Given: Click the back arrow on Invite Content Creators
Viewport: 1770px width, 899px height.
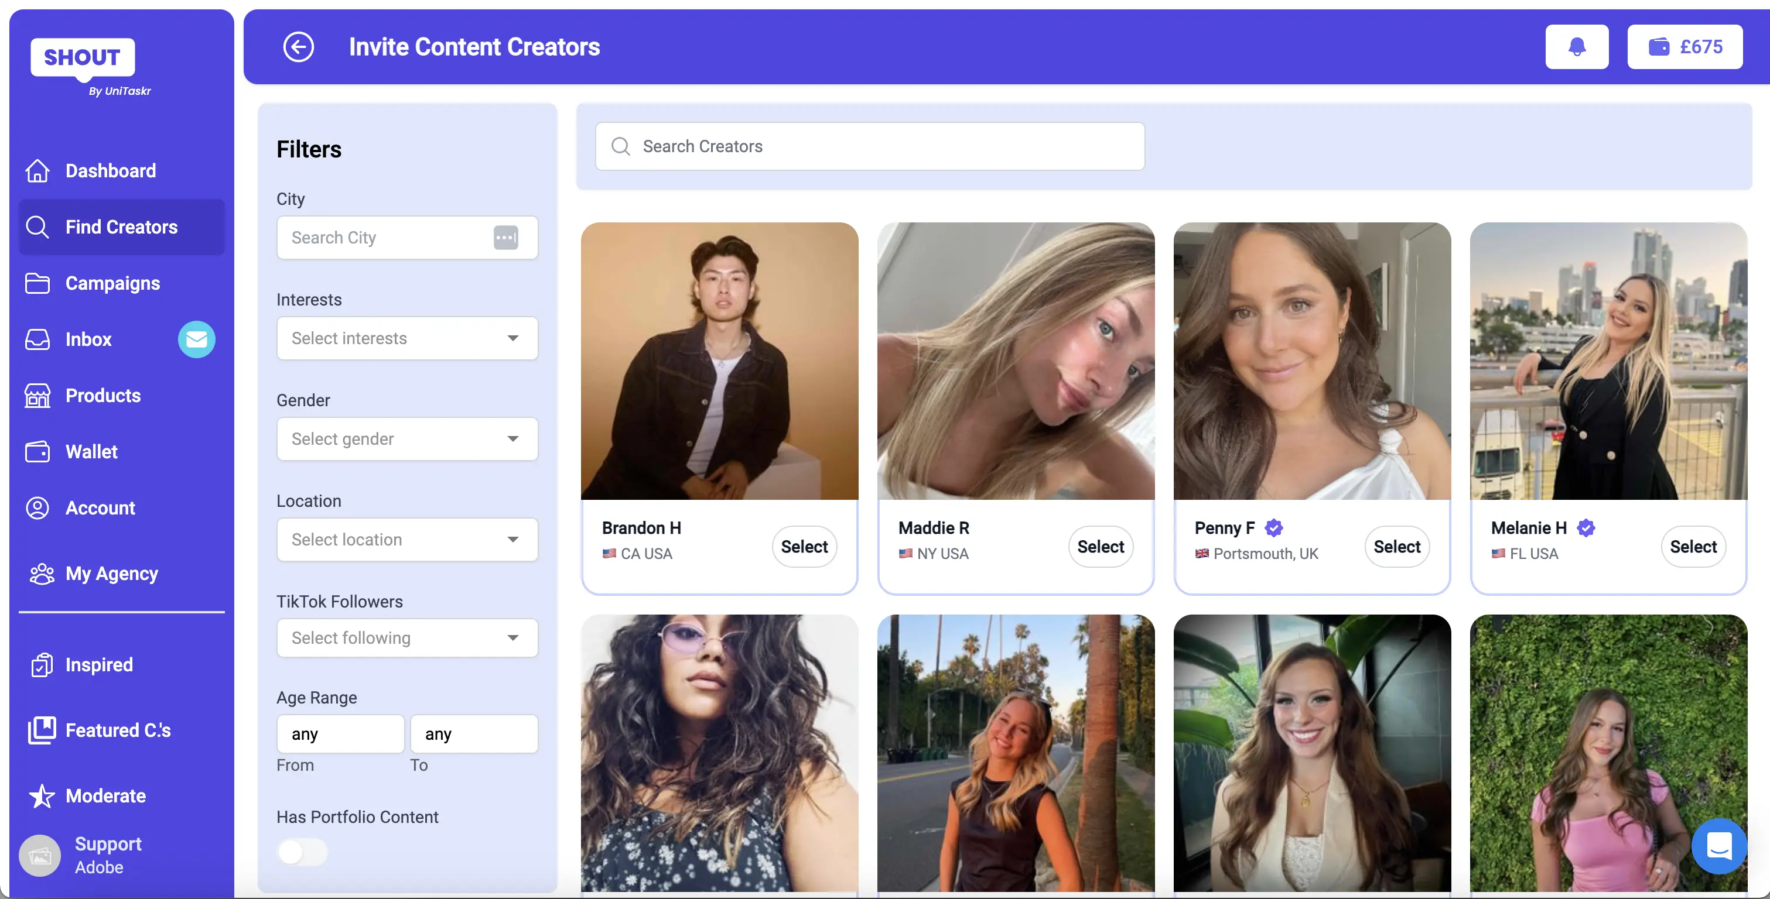Looking at the screenshot, I should point(299,47).
